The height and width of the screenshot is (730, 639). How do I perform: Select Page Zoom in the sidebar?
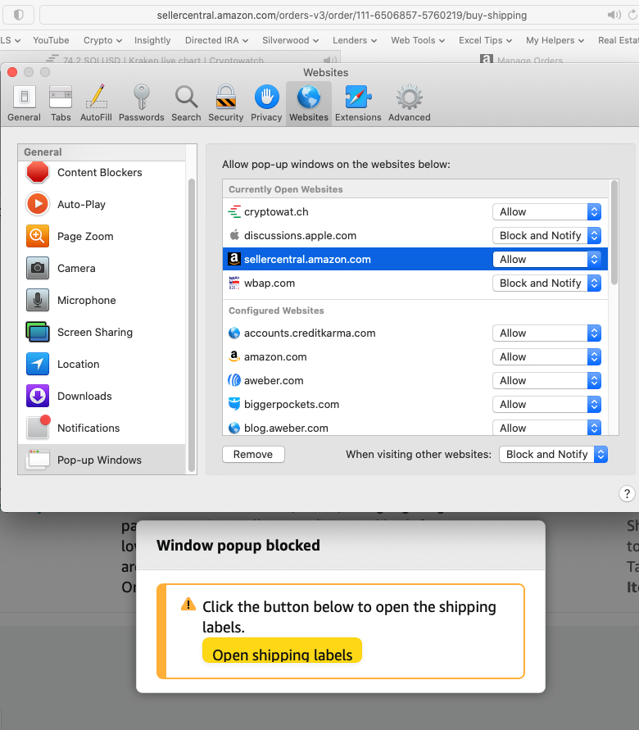pos(102,236)
